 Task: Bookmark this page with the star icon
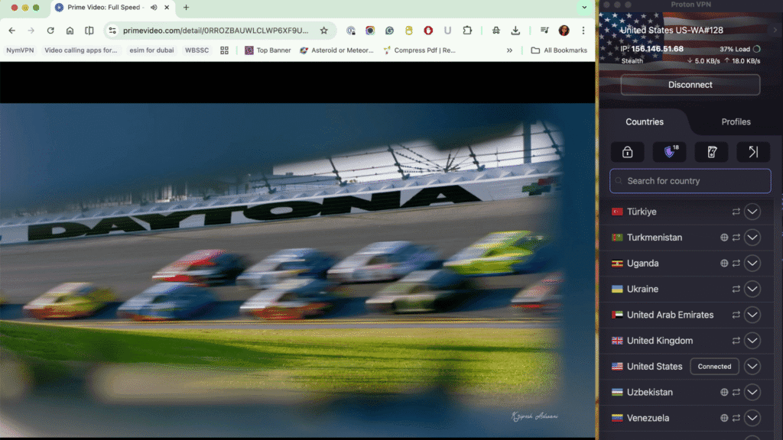pos(323,31)
